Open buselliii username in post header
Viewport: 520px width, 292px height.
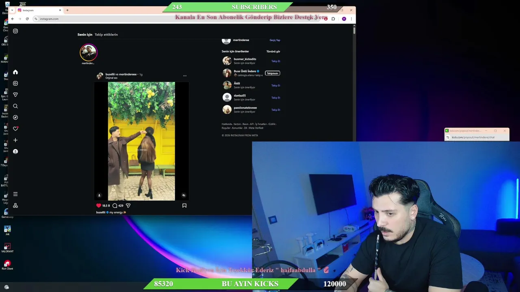110,74
